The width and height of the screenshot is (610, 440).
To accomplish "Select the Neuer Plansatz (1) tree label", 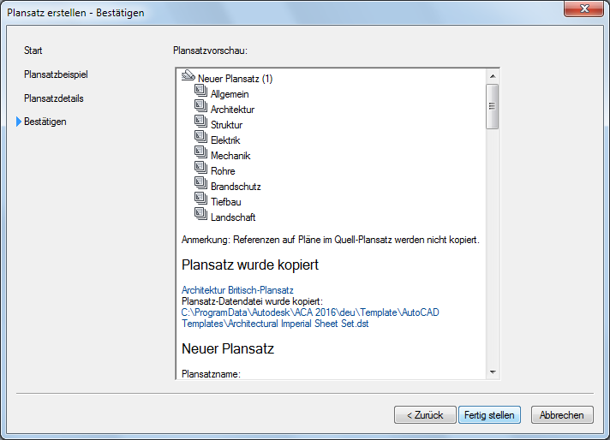I will click(x=235, y=79).
